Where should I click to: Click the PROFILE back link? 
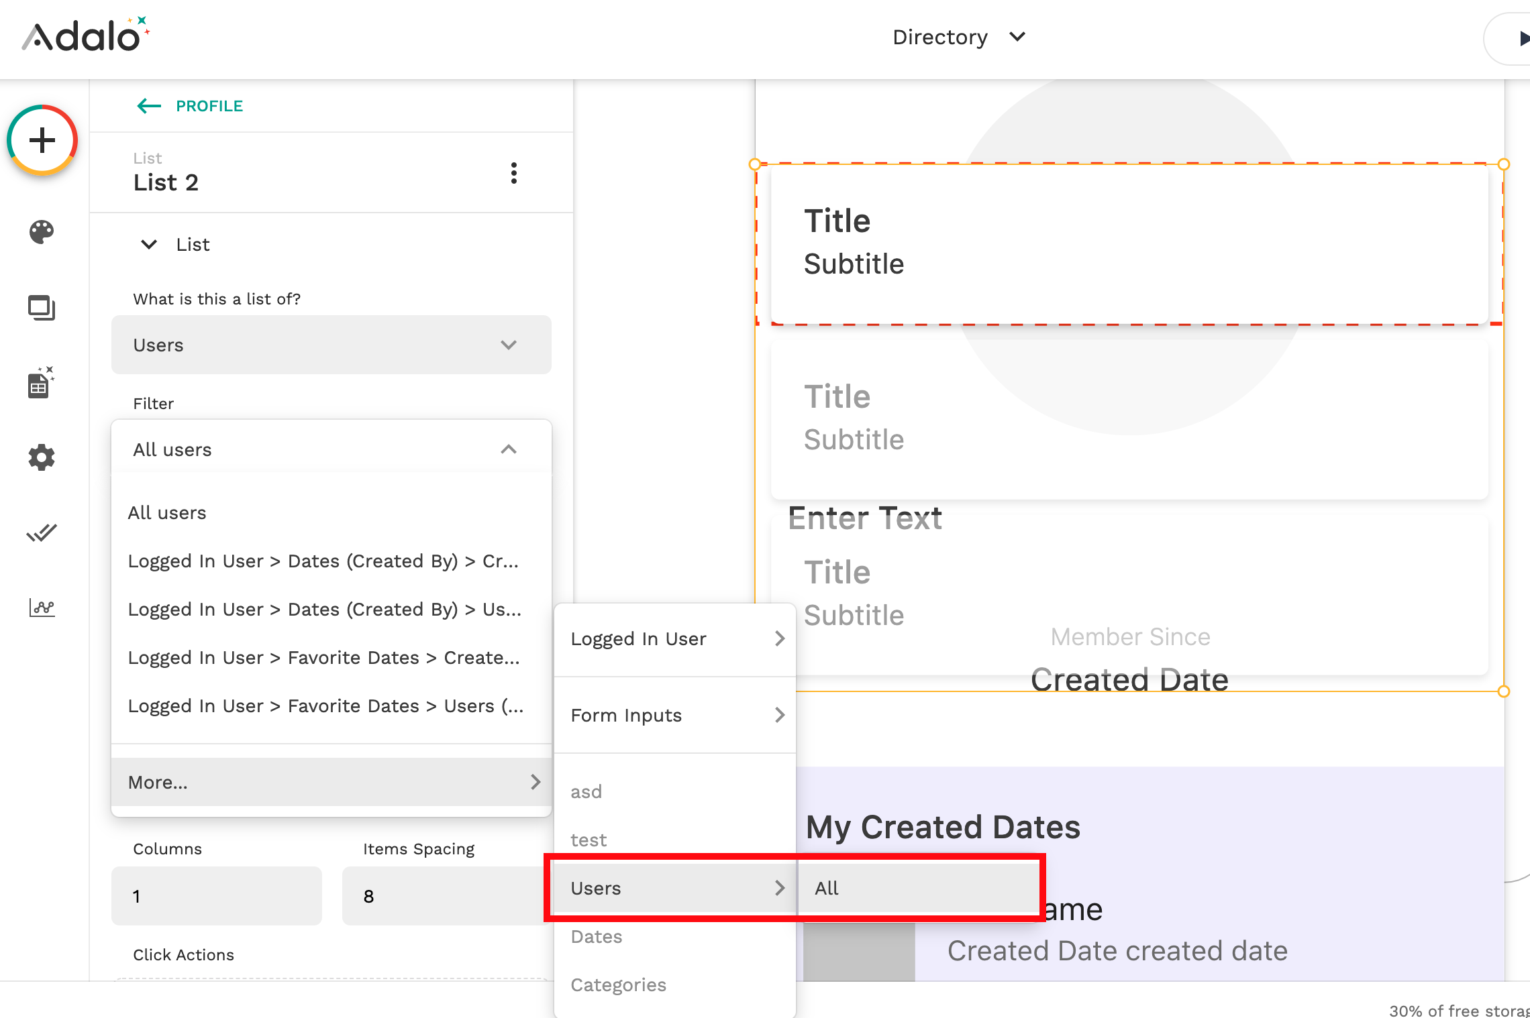(209, 106)
